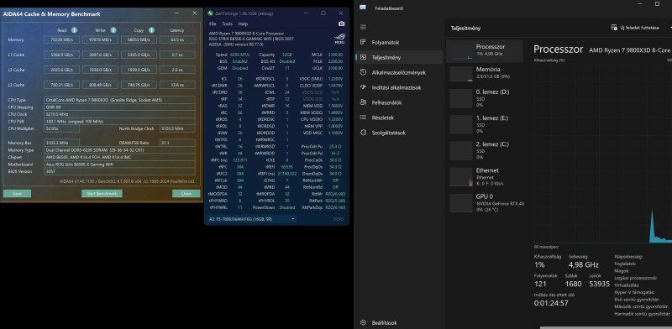Image resolution: width=672 pixels, height=329 pixels.
Task: Select Ethernet performance item
Action: pos(485,176)
